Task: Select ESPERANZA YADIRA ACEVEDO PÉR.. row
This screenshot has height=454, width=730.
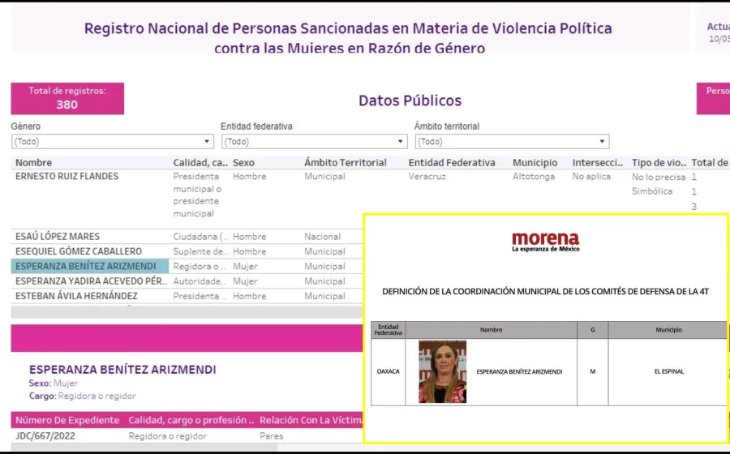Action: 91,281
